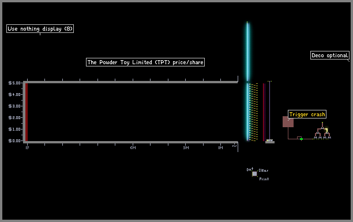Screen dimensions: 353x222
Task: Click the gray control chip near Dot
Action: click(x=254, y=173)
